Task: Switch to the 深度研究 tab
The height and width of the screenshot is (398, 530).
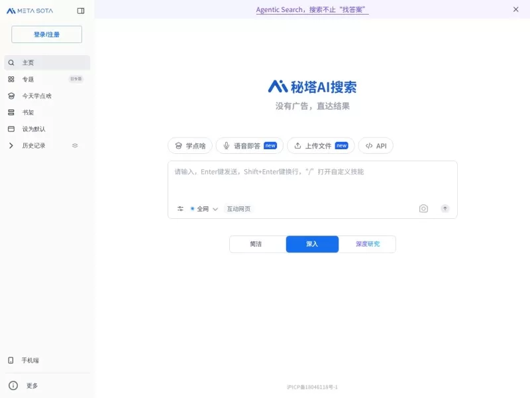Action: [368, 244]
